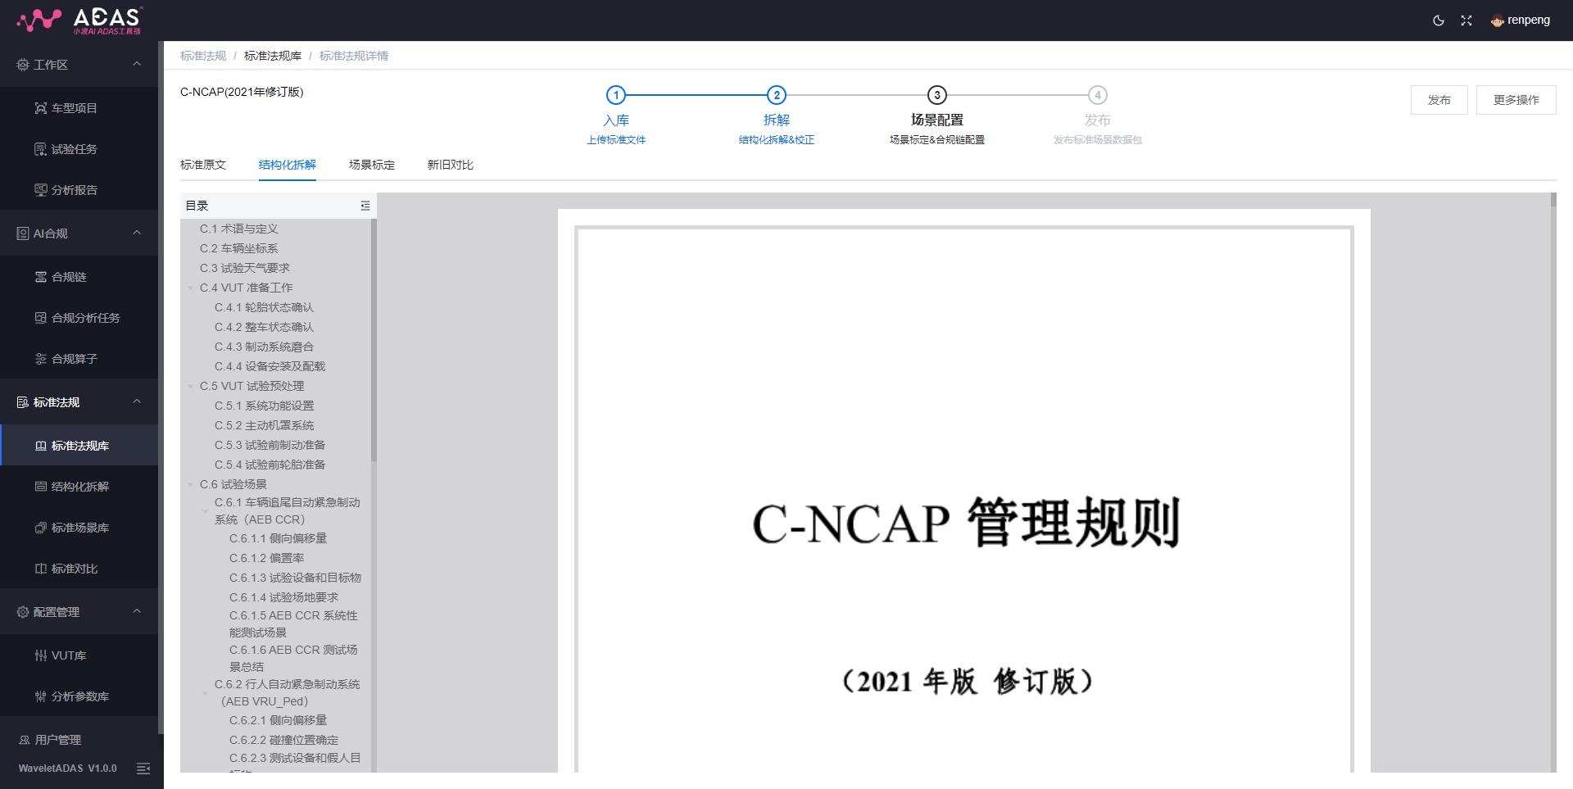1573x789 pixels.
Task: Open 标准对比 sidebar item
Action: click(x=79, y=569)
